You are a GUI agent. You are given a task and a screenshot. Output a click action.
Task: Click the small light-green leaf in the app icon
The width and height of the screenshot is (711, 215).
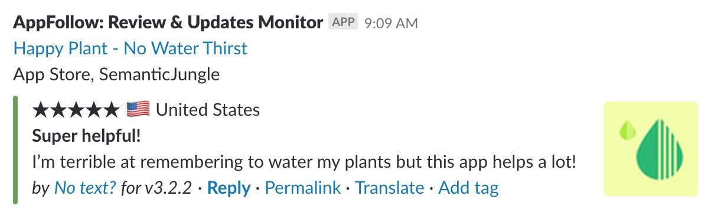click(x=627, y=130)
